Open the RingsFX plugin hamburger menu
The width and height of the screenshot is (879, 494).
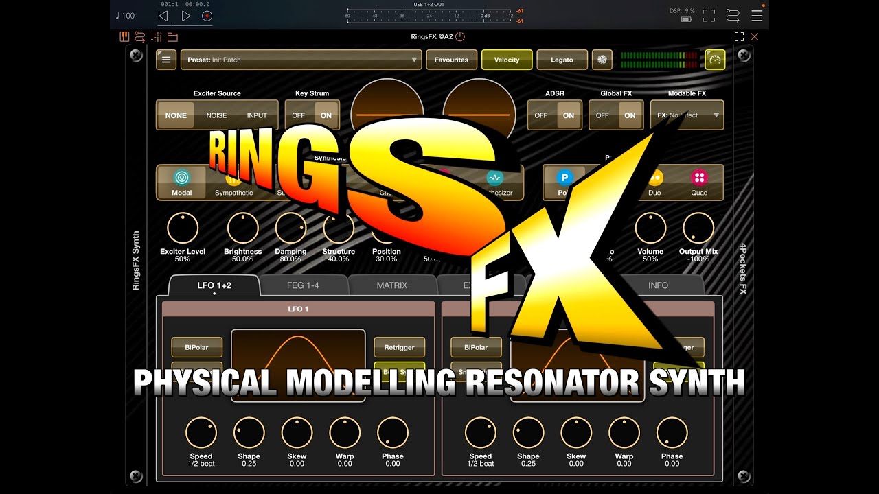click(166, 60)
